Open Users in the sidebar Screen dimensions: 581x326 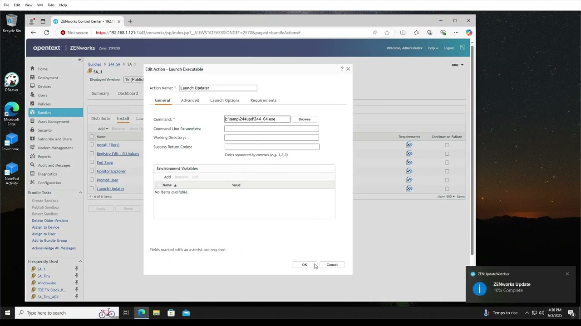42,95
